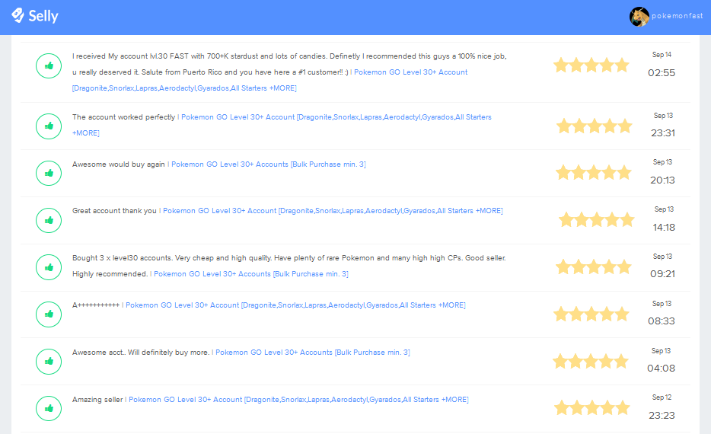The width and height of the screenshot is (711, 434).
Task: Click the 'Sep 14' date label
Action: [662, 55]
